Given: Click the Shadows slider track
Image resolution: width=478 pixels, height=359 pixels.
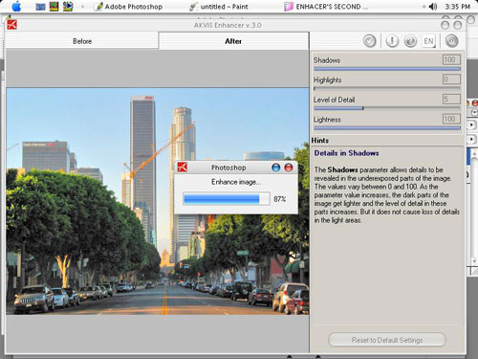Looking at the screenshot, I should click(x=387, y=69).
